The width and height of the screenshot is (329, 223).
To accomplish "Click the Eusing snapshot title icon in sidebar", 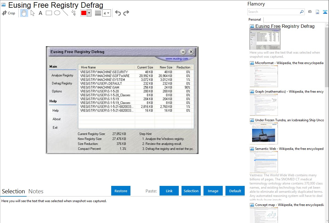I will (252, 26).
